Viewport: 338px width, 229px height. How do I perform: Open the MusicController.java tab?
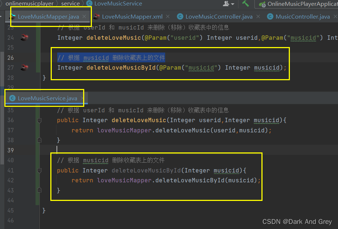(303, 17)
